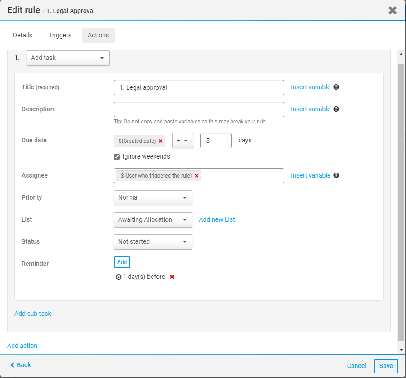Click the Add sub-task link

click(32, 314)
